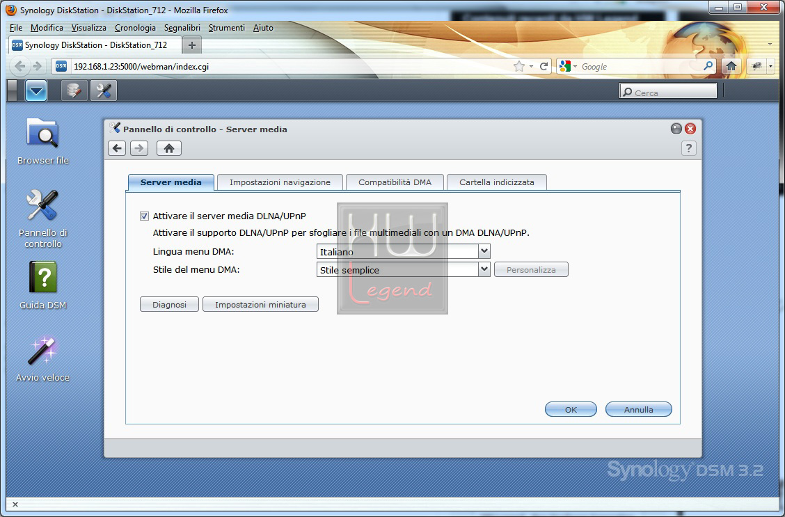Click Firefox forward navigation arrow
785x517 pixels.
click(x=37, y=66)
